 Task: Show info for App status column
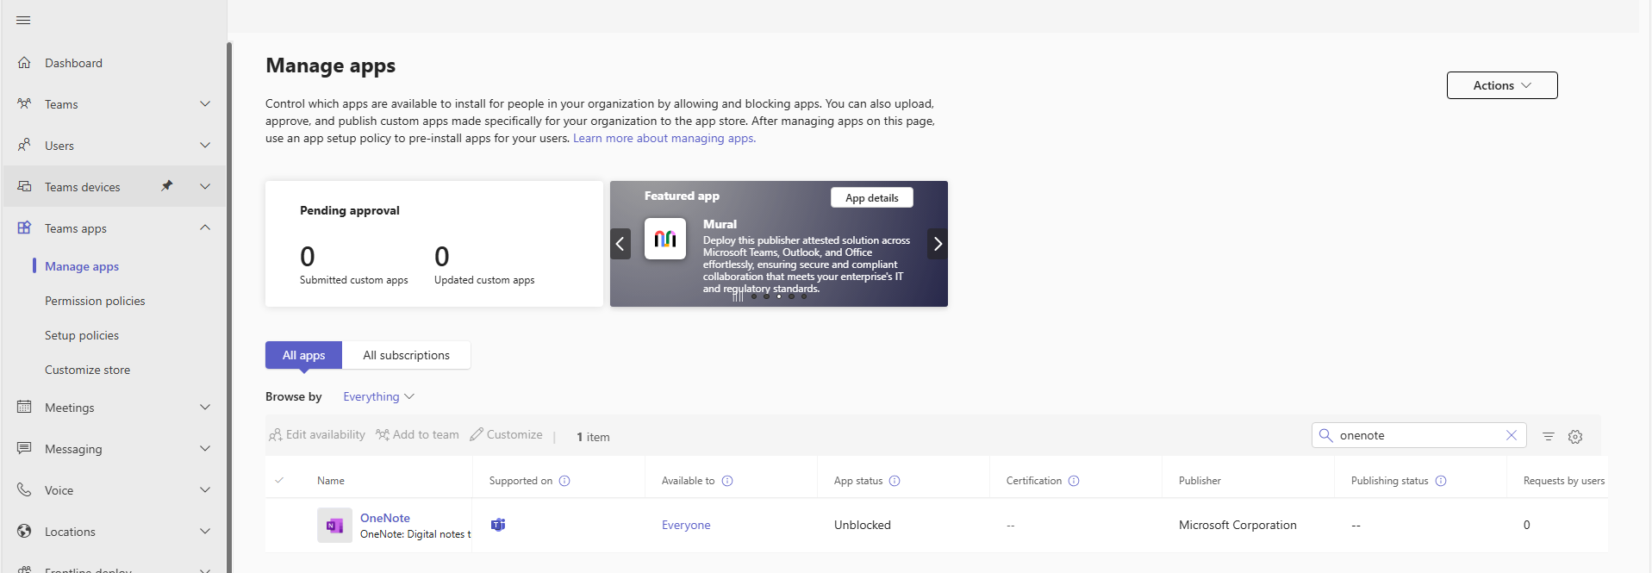click(895, 481)
